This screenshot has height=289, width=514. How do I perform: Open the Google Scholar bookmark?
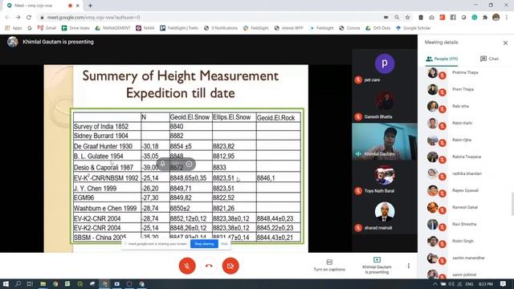coord(414,28)
